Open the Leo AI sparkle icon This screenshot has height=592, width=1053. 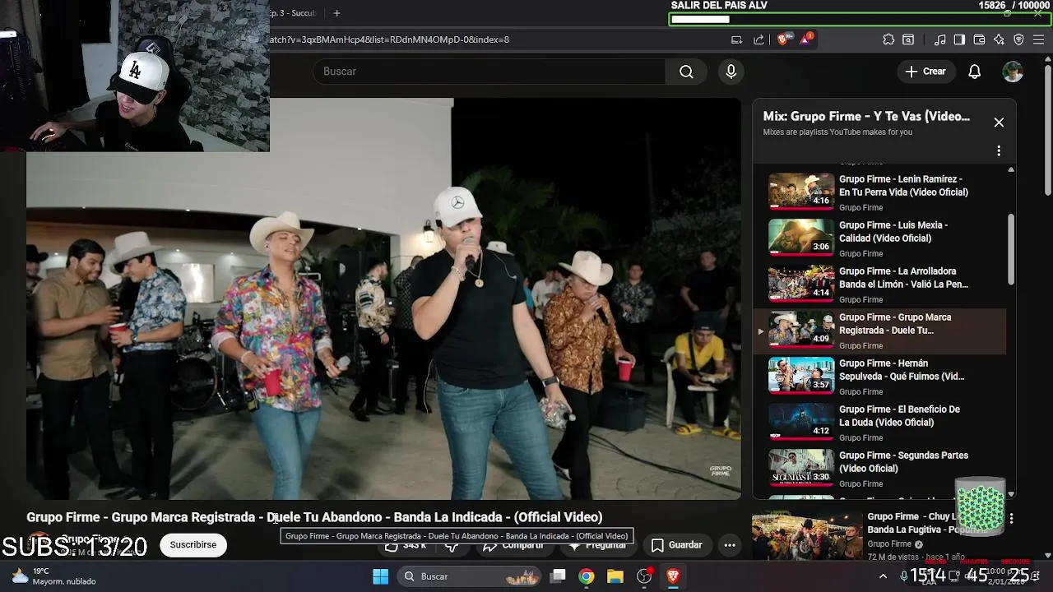click(999, 39)
